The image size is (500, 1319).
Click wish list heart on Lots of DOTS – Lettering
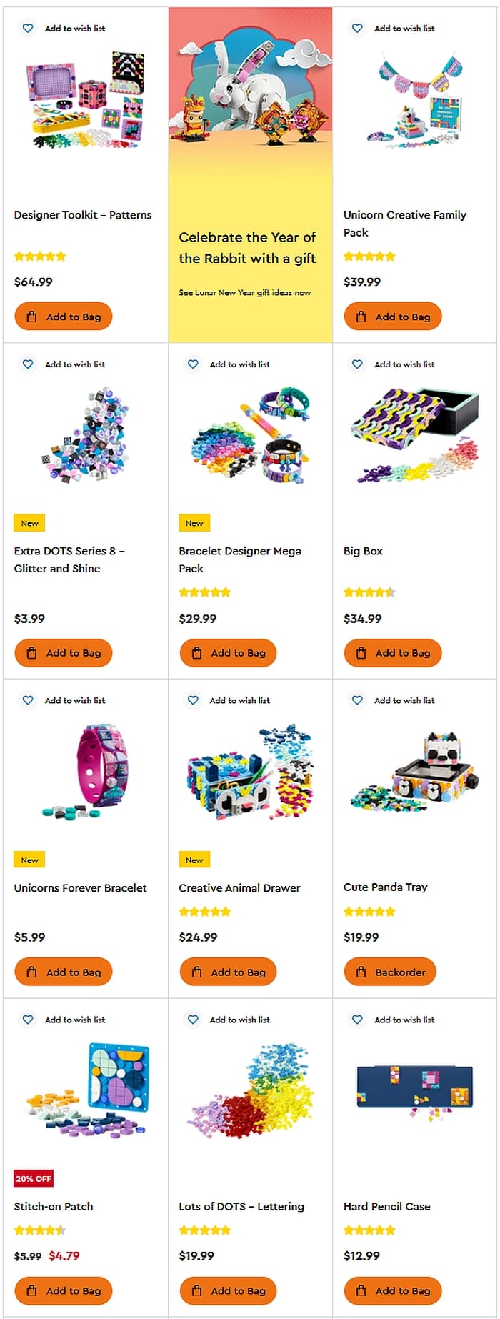point(193,1020)
